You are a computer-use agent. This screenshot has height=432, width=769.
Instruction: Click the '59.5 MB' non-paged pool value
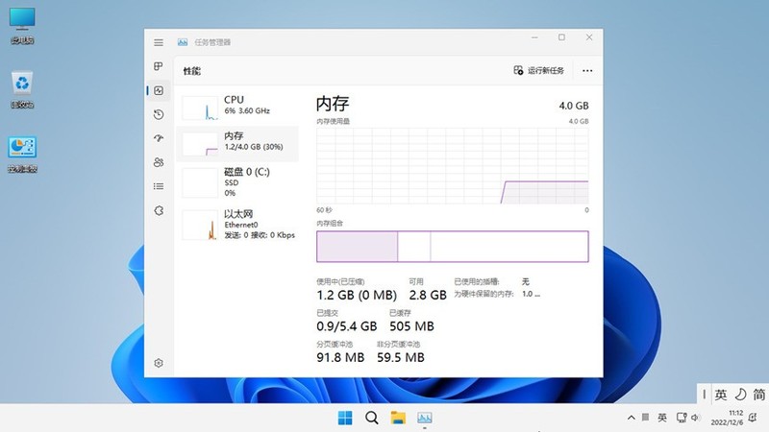pos(401,357)
